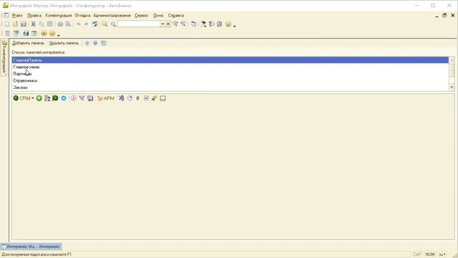Click the Save floppy disk icon
This screenshot has height=258, width=458.
pos(24,24)
